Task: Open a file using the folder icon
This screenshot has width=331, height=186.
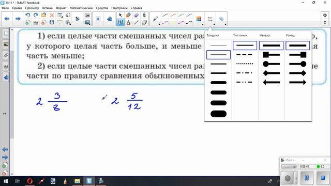Action: (x=43, y=15)
